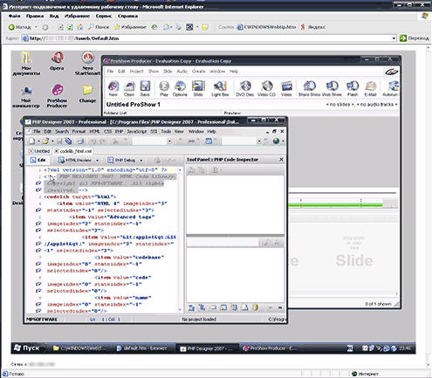This screenshot has width=432, height=378.
Task: Click New document icon in PHP Designer
Action: coord(31,141)
